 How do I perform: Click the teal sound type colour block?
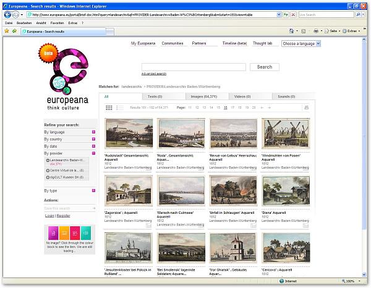(86, 233)
